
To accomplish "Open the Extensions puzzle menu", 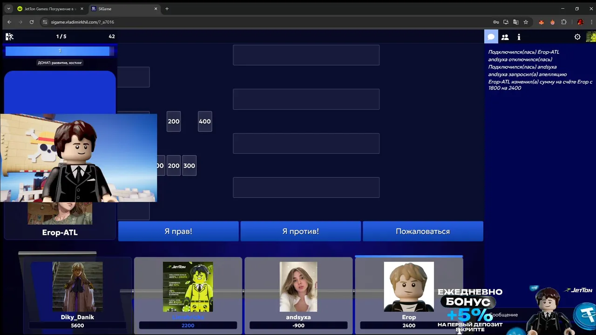I will (x=564, y=22).
